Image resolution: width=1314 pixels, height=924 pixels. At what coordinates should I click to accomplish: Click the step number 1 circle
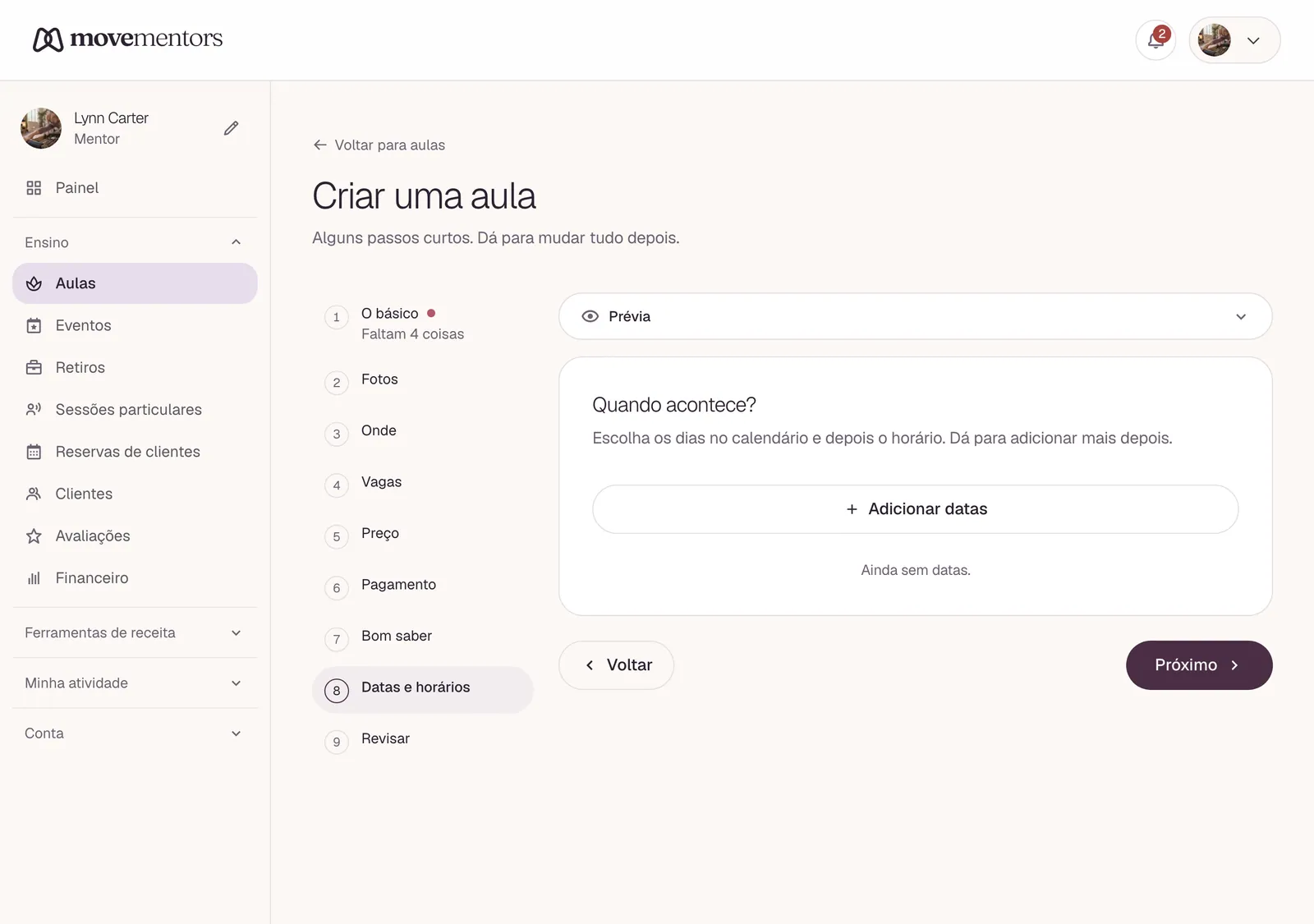pyautogui.click(x=337, y=317)
